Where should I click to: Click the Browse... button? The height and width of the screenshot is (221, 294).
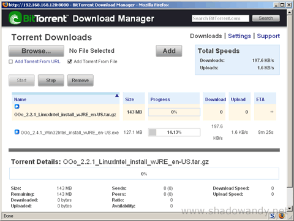[x=36, y=51]
